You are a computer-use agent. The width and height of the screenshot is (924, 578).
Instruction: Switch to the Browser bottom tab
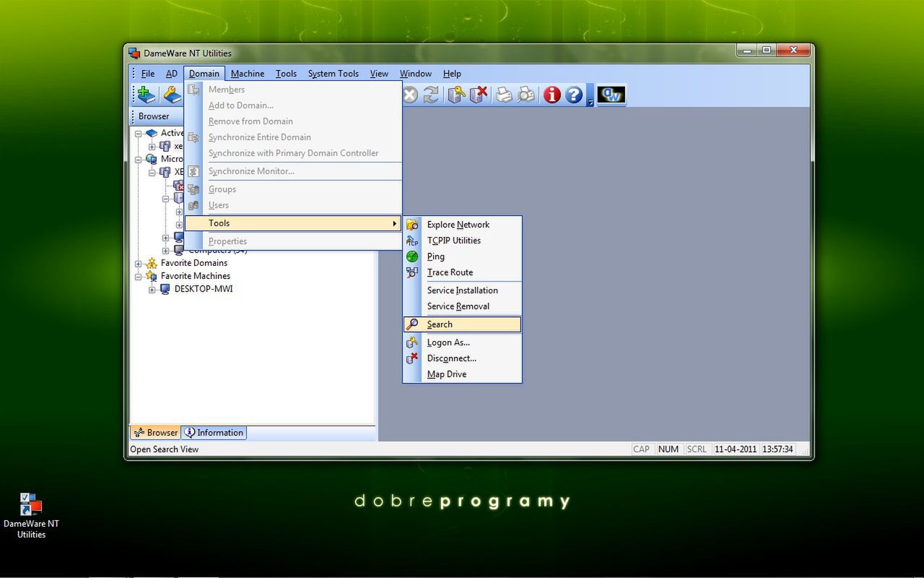tap(155, 433)
